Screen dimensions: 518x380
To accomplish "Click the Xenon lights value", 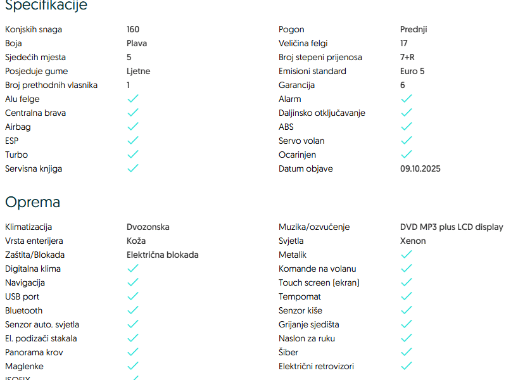I will click(x=413, y=241).
